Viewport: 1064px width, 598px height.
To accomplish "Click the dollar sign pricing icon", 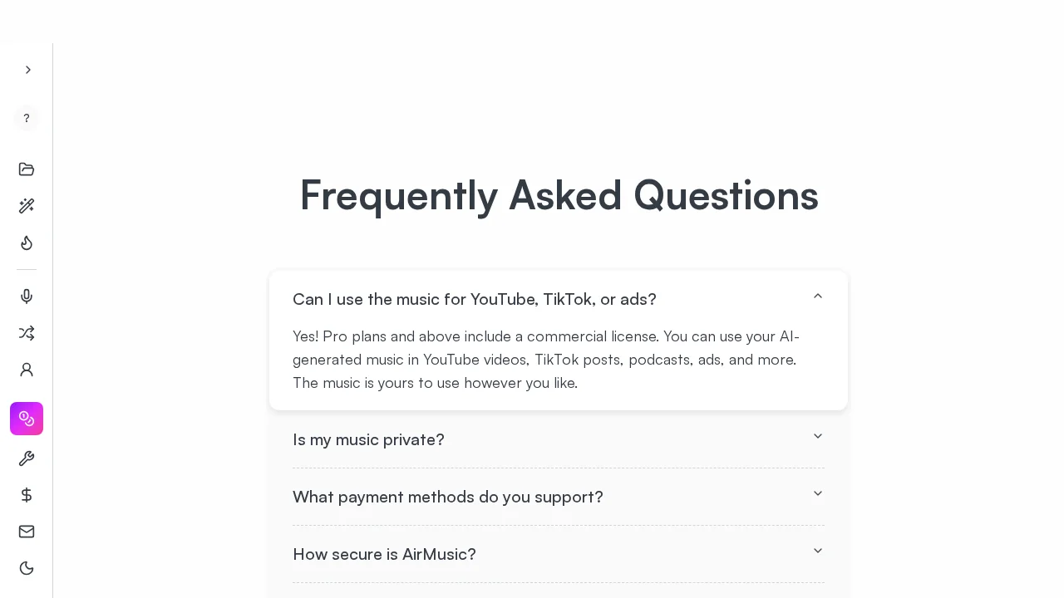I will tap(27, 495).
